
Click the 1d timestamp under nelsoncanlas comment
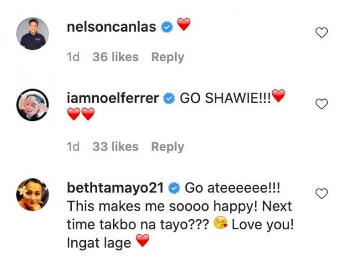coord(73,57)
